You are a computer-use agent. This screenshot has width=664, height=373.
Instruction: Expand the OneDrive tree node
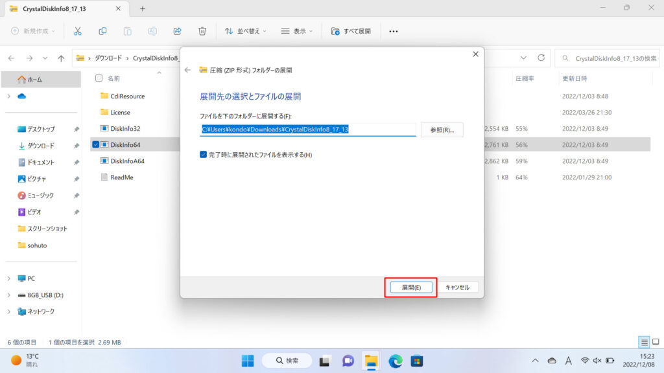point(9,96)
